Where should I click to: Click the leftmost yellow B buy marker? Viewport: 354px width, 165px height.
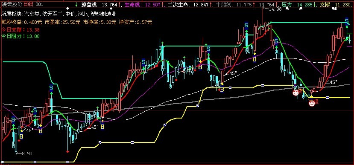[21, 136]
